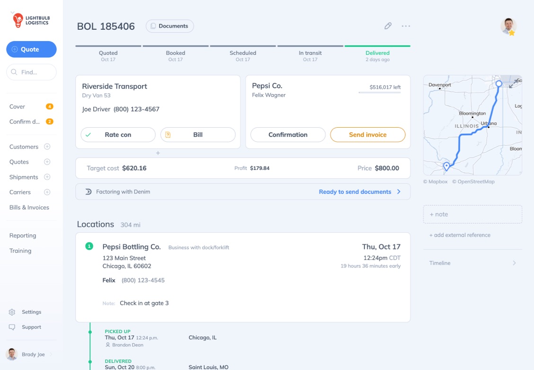Click the destination pin on the map

click(446, 166)
